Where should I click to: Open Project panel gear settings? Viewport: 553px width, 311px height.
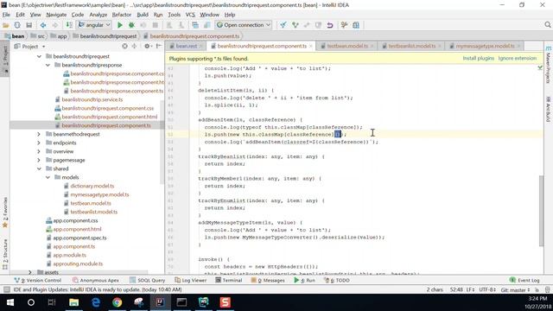tap(147, 46)
